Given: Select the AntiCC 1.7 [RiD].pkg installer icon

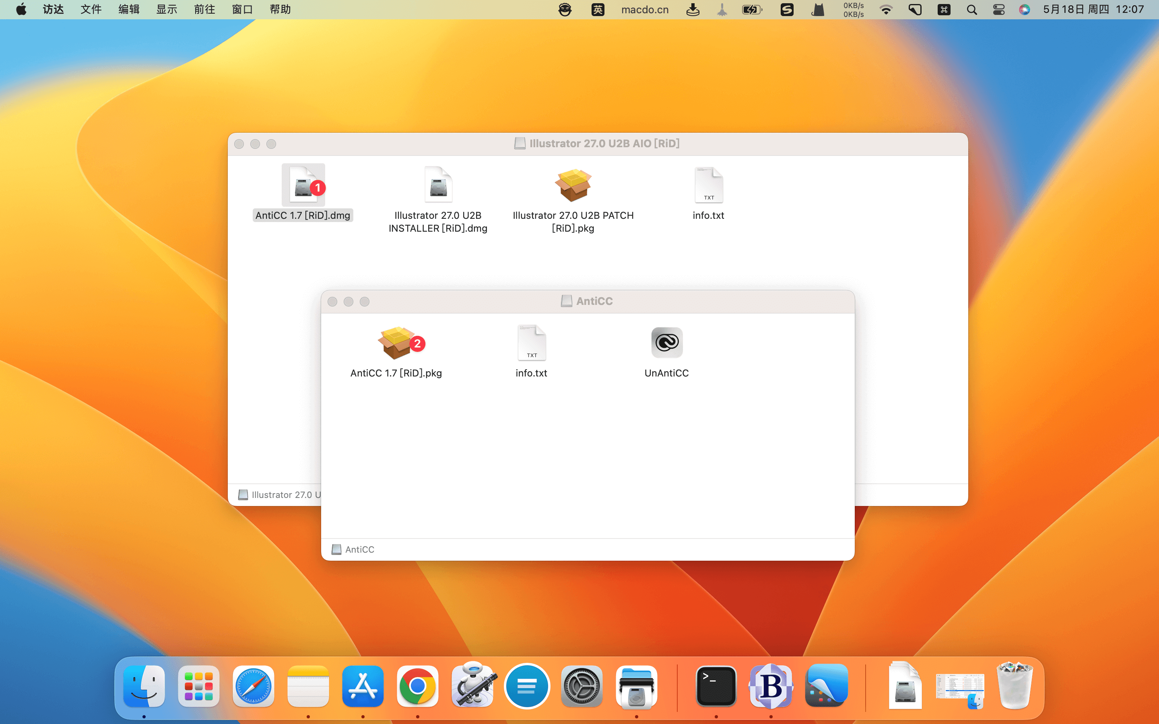Looking at the screenshot, I should (x=396, y=343).
